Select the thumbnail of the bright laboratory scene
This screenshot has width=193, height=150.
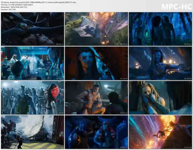coord(33,63)
